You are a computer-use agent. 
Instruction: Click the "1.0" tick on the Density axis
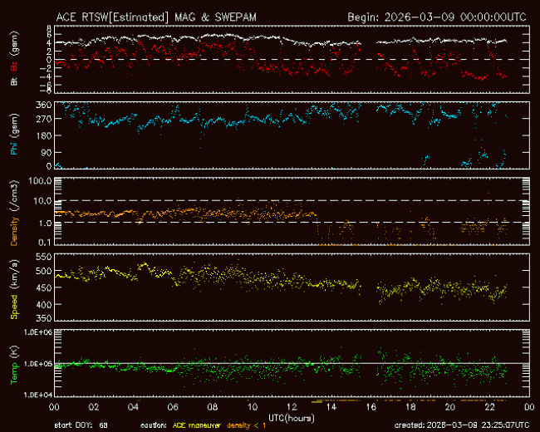pyautogui.click(x=45, y=223)
